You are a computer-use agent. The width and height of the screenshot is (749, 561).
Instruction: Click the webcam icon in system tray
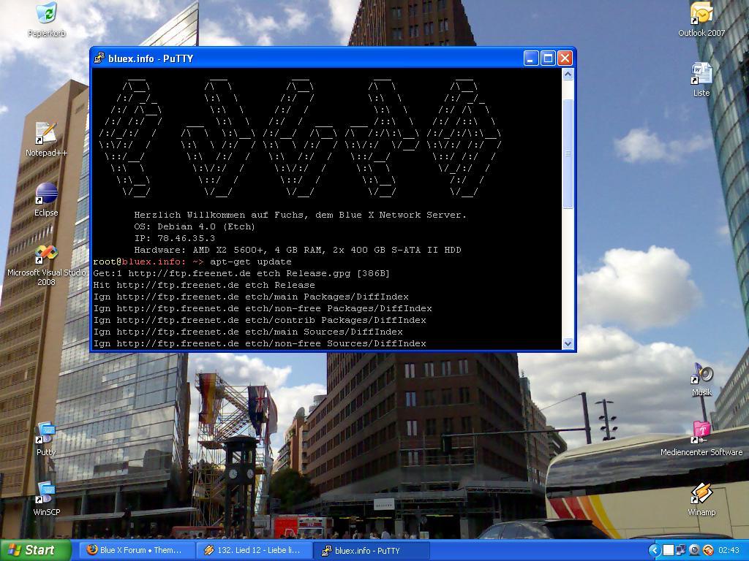(x=695, y=550)
